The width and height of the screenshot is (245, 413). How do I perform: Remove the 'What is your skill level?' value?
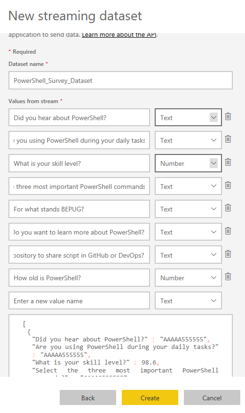[228, 162]
